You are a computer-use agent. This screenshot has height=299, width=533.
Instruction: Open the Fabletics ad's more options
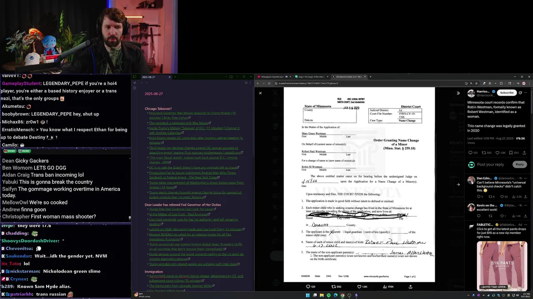(x=526, y=225)
